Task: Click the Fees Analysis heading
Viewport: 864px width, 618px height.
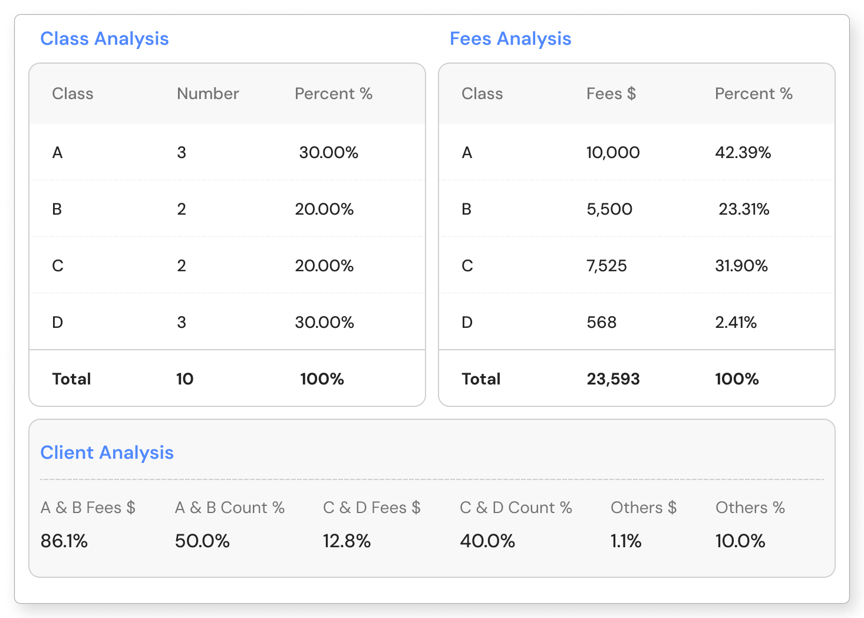Action: 510,39
